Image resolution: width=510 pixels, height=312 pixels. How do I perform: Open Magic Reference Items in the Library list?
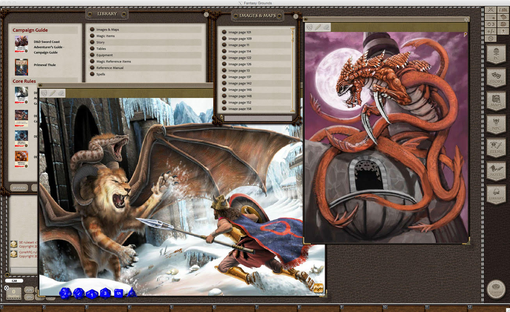point(145,61)
